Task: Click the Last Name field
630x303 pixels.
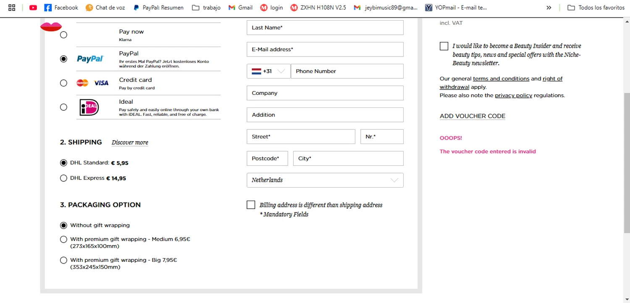Action: point(325,28)
